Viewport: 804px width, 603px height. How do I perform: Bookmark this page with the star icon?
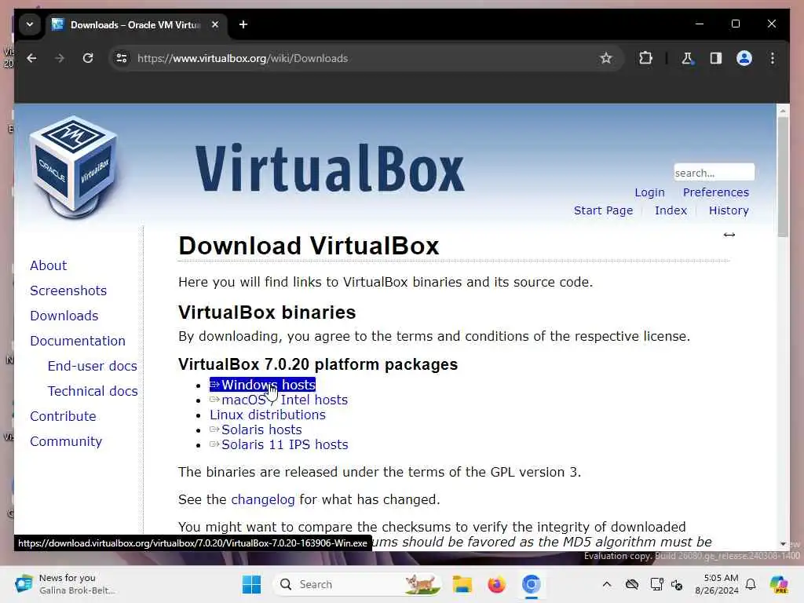[605, 58]
